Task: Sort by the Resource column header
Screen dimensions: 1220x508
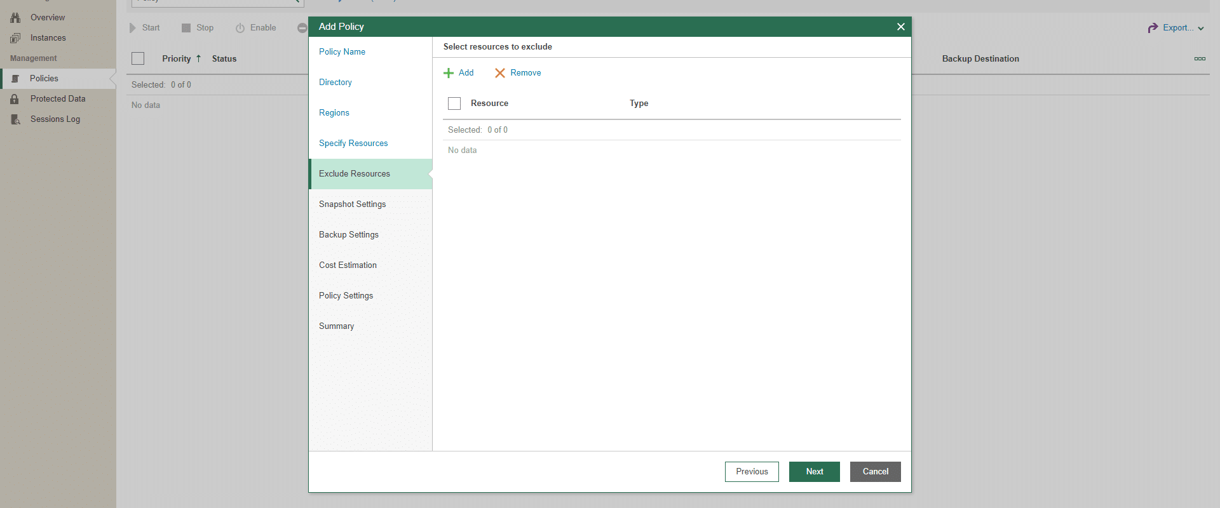Action: click(x=489, y=104)
